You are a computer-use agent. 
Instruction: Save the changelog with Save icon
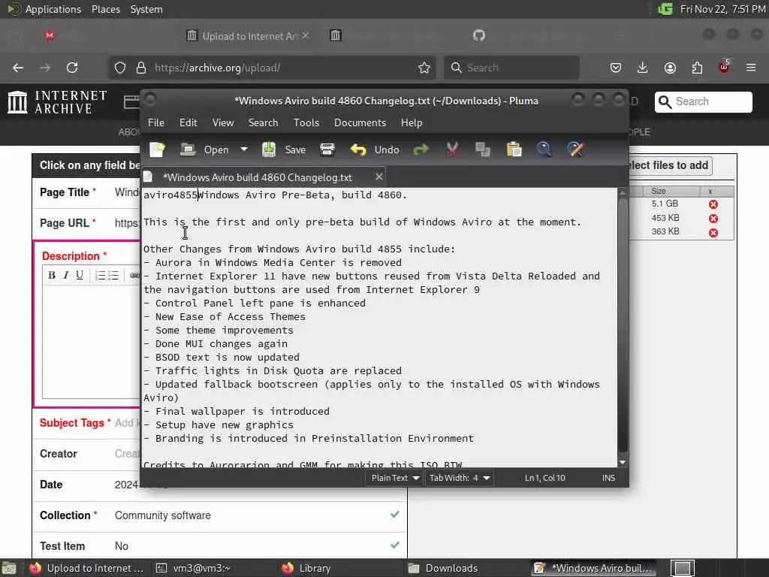point(269,150)
